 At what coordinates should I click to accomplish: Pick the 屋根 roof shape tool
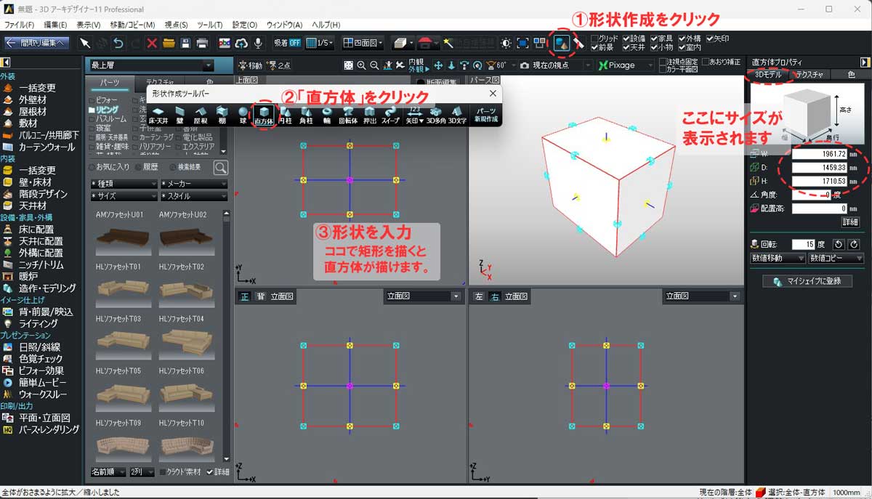(x=201, y=115)
